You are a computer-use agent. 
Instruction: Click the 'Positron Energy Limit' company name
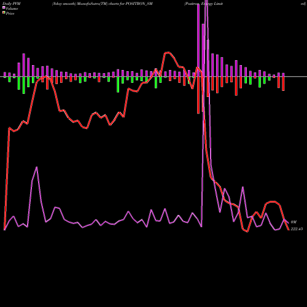203,4
